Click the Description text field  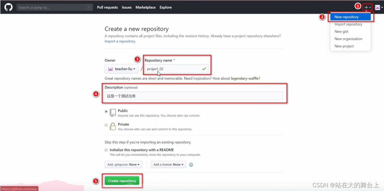click(194, 96)
